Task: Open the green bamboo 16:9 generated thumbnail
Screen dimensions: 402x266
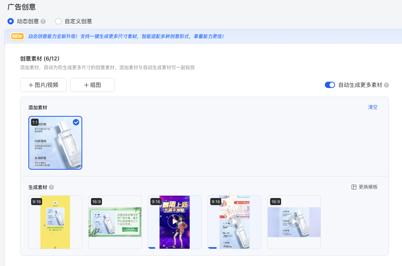Action: click(x=115, y=222)
